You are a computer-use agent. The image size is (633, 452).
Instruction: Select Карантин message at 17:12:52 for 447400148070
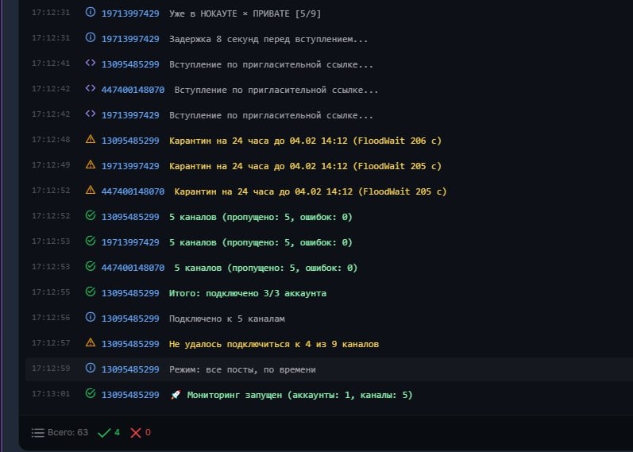(311, 192)
